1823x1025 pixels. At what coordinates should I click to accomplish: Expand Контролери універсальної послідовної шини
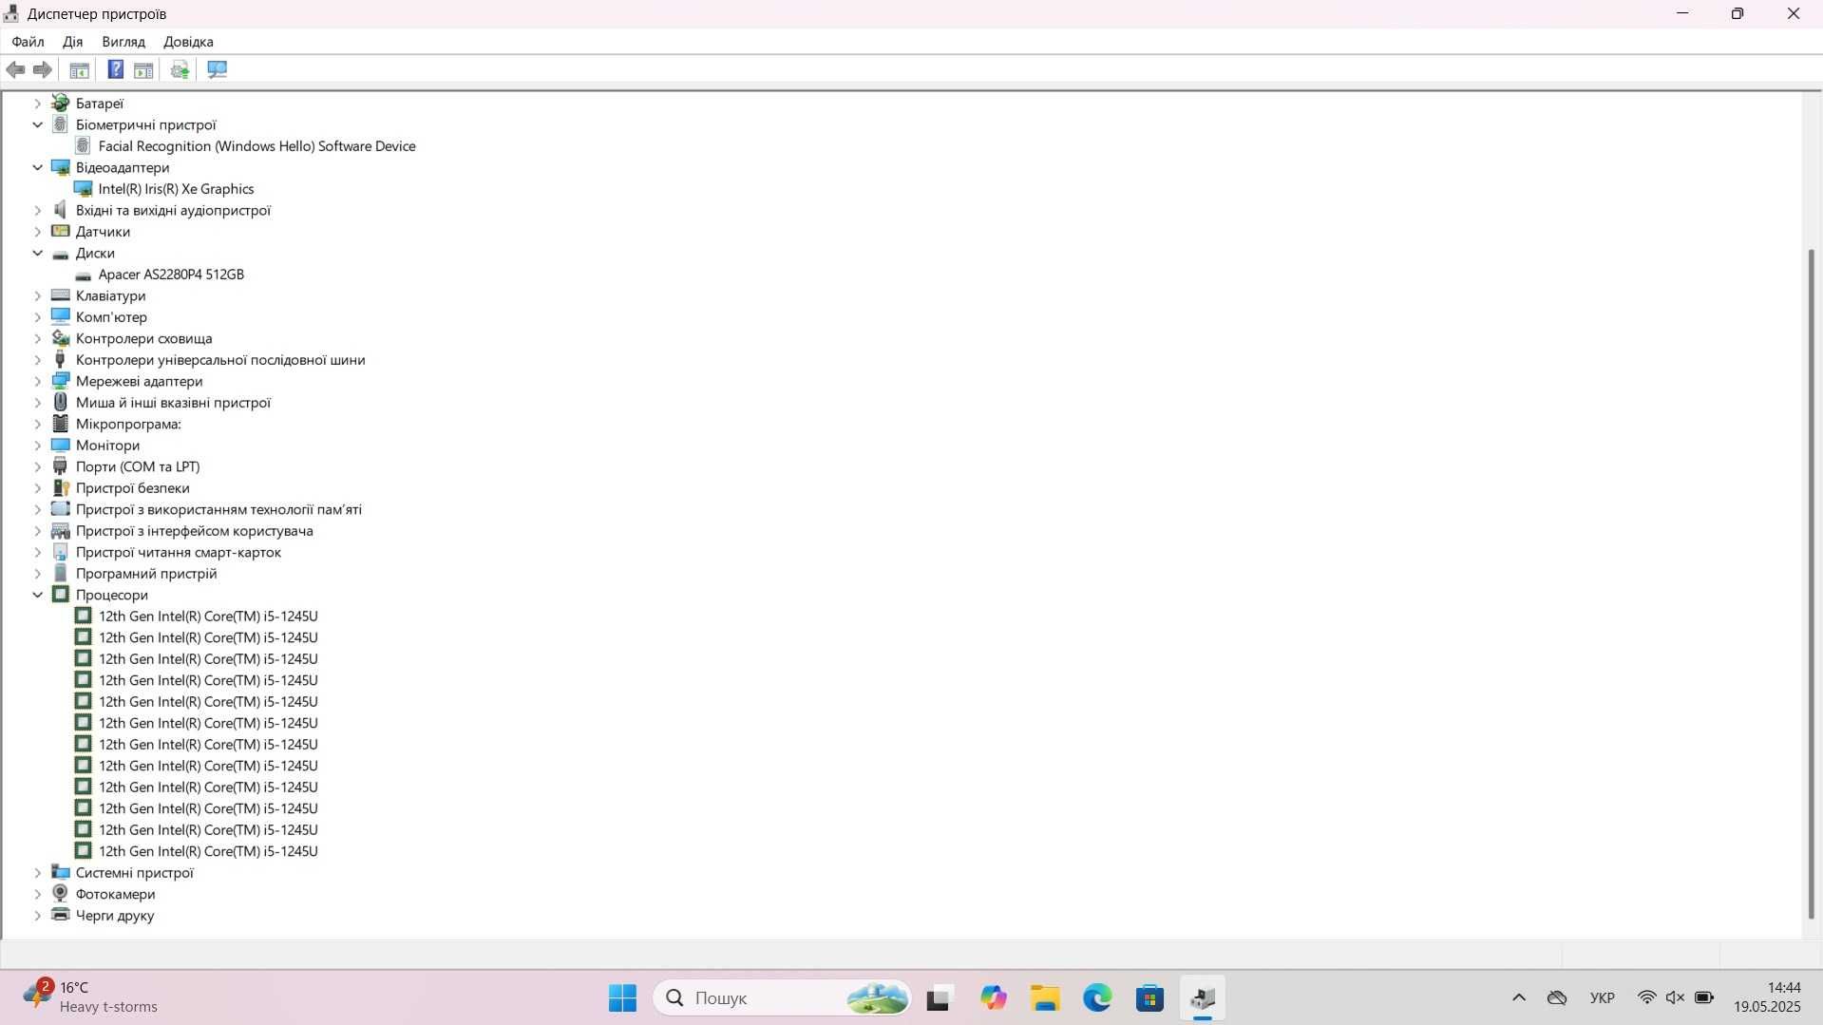38,360
